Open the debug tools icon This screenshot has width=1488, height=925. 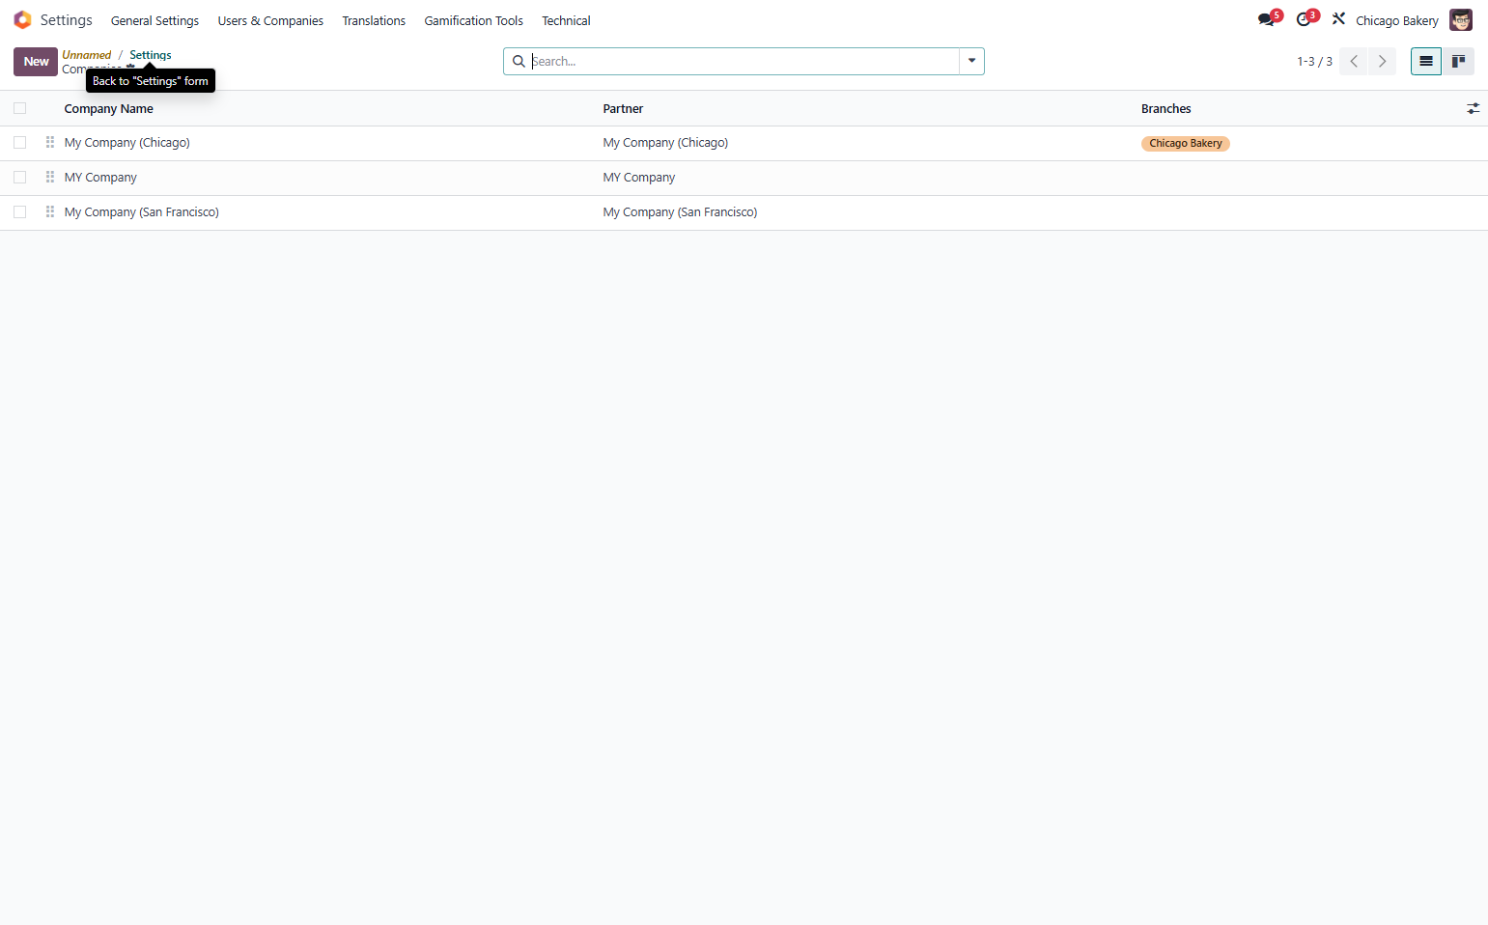point(1338,19)
